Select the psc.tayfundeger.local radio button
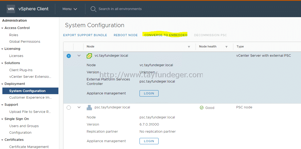301x149 pixels. click(x=68, y=108)
